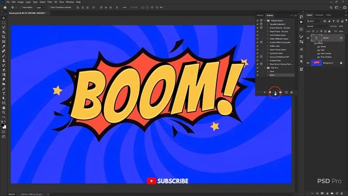The width and height of the screenshot is (348, 196).
Task: Open the Actions collapsed panel play icon
Action: [x=301, y=22]
